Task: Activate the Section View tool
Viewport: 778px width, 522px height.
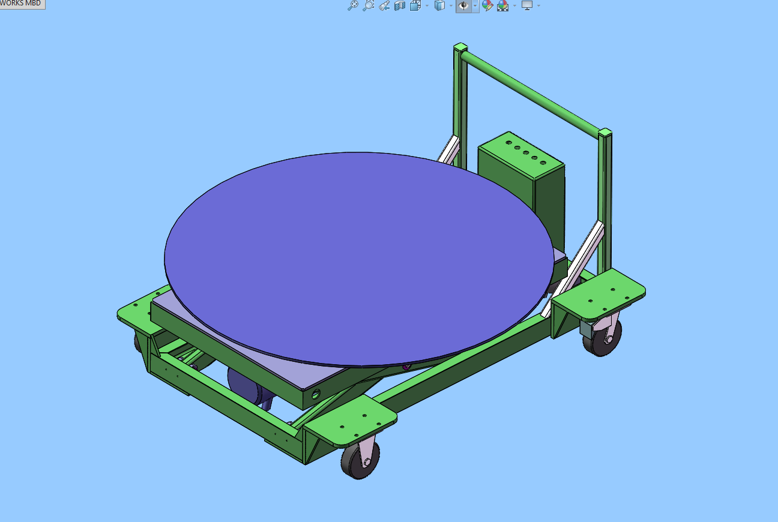Action: pyautogui.click(x=400, y=6)
